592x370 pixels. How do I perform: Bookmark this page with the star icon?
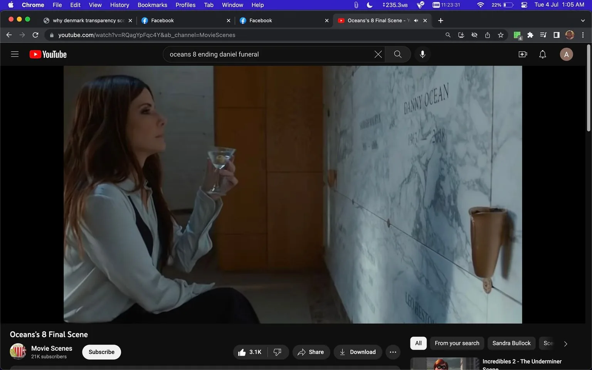point(500,35)
